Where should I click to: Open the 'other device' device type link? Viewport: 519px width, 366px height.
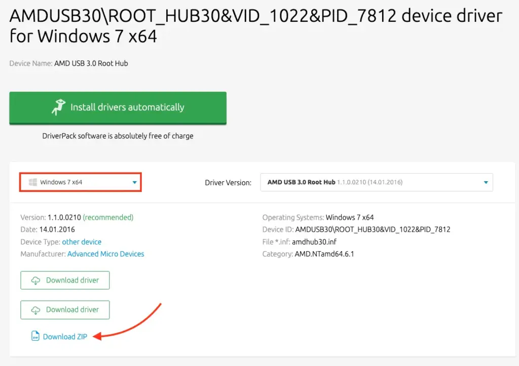coord(82,242)
